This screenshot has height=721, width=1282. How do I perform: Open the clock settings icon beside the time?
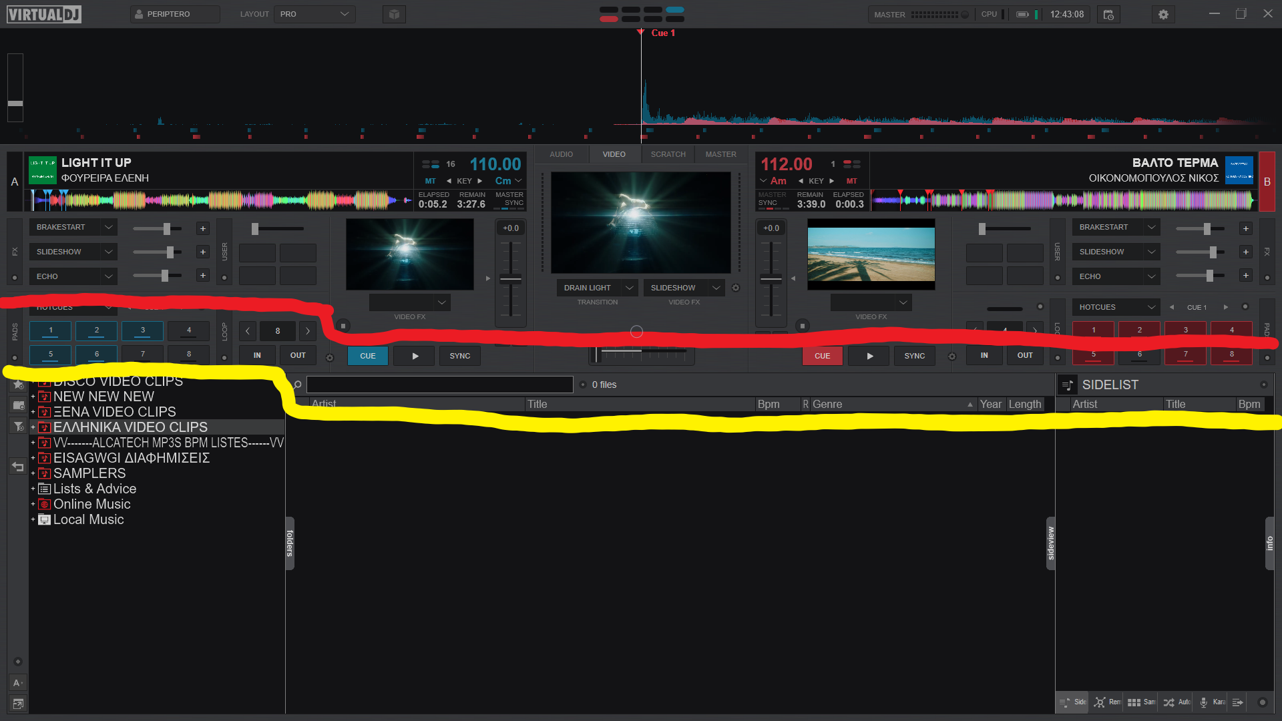tap(1108, 14)
